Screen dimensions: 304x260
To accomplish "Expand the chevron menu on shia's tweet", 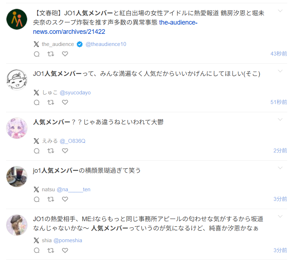I will coord(280,217).
